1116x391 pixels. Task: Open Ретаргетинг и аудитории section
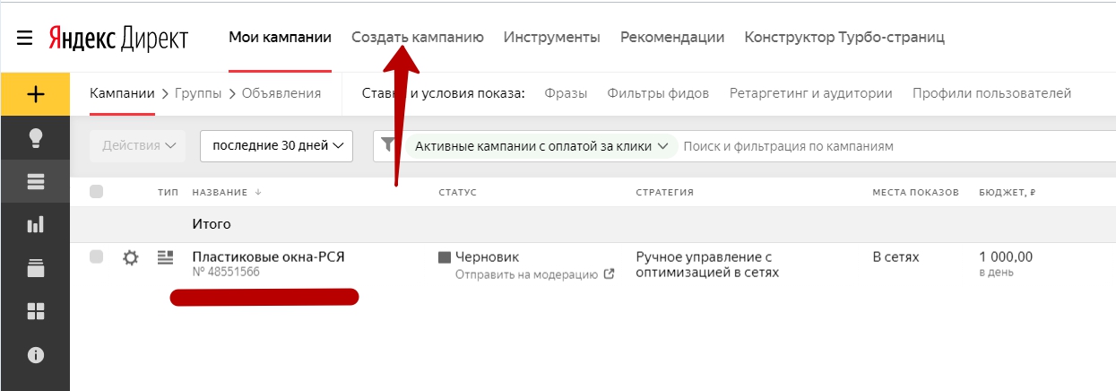click(811, 93)
